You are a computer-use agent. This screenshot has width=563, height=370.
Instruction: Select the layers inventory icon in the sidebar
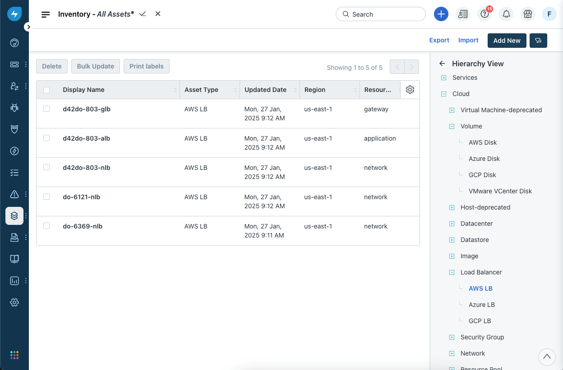(x=14, y=216)
